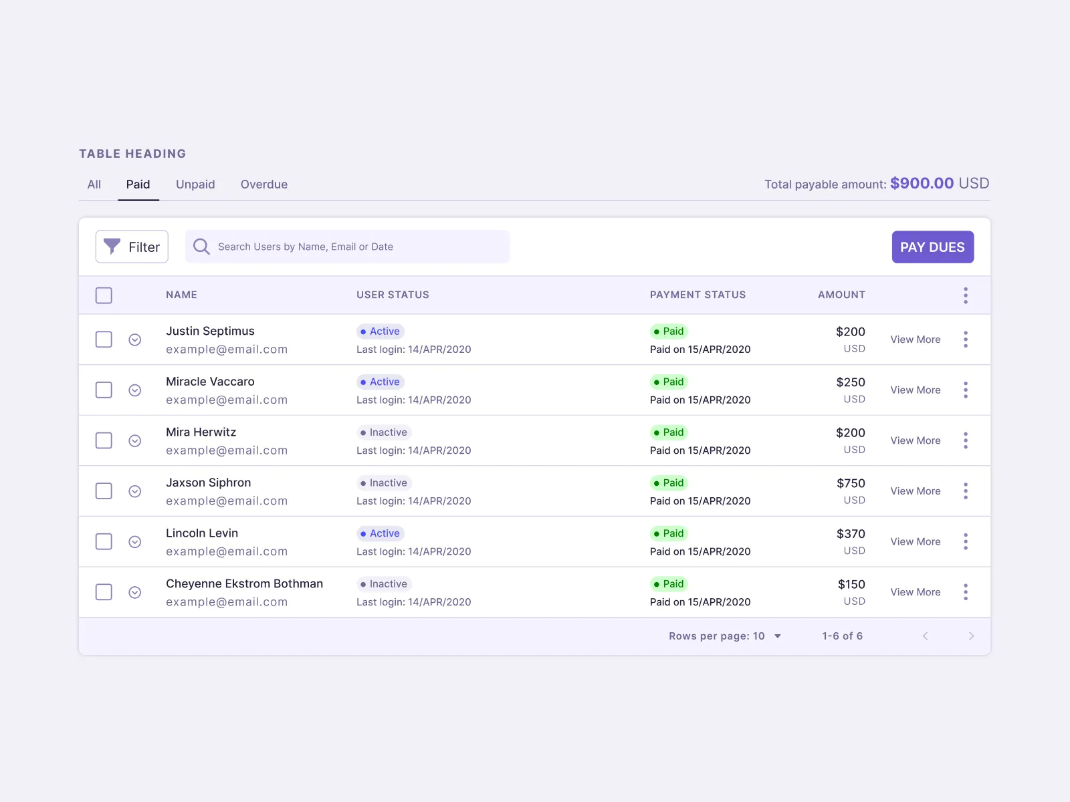The height and width of the screenshot is (802, 1070).
Task: Click the search Users input field
Action: [x=347, y=247]
